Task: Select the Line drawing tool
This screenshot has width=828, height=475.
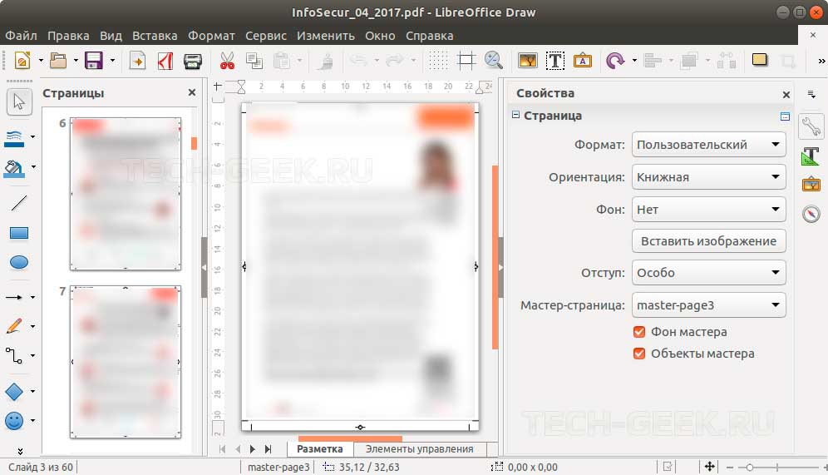Action: click(19, 203)
